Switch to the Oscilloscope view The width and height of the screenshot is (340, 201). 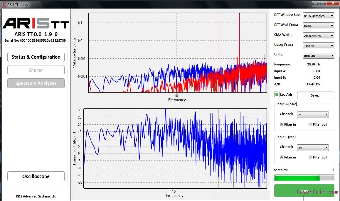[36, 176]
